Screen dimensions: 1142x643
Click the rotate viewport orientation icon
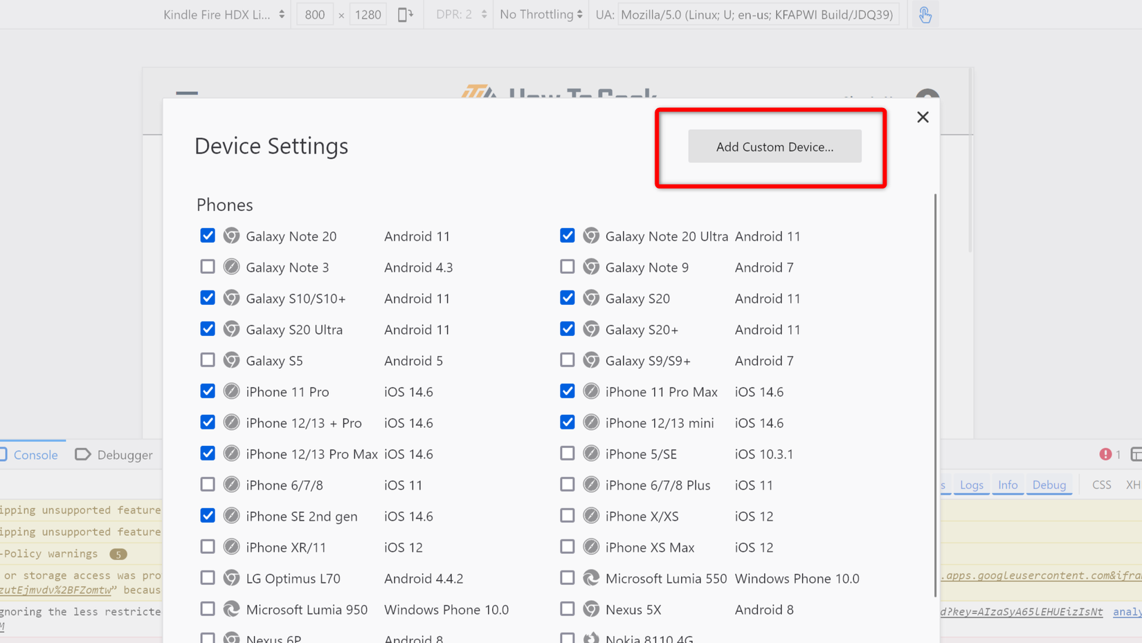406,14
